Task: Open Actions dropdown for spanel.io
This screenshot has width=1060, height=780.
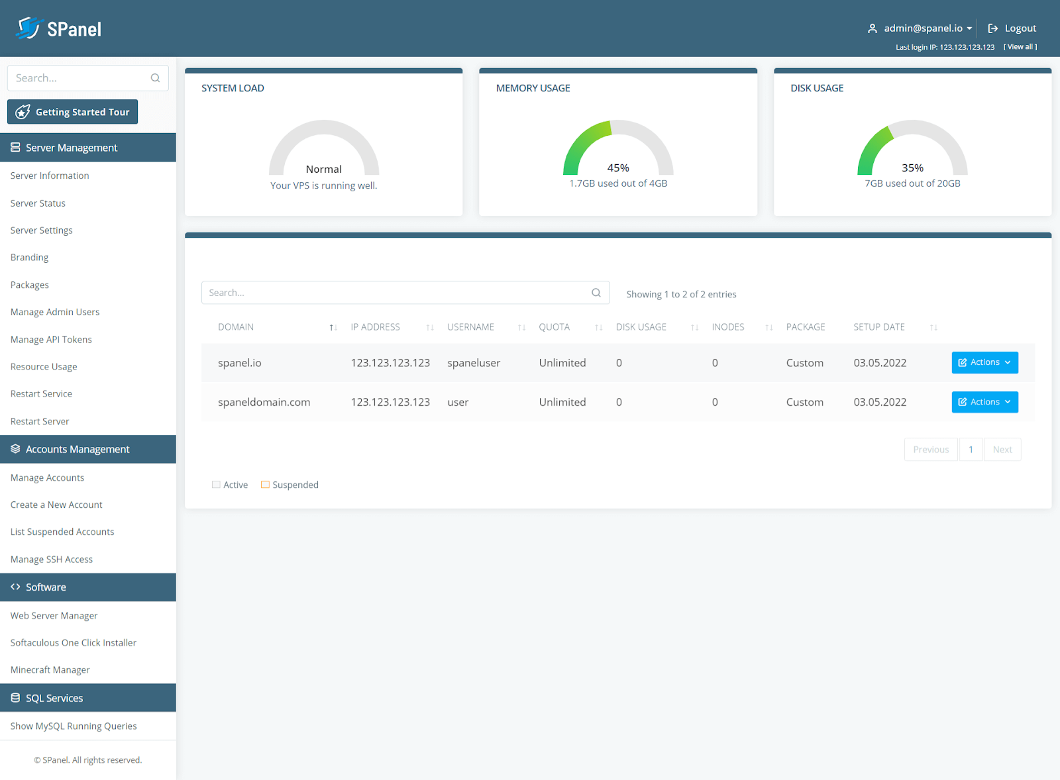Action: [x=984, y=362]
